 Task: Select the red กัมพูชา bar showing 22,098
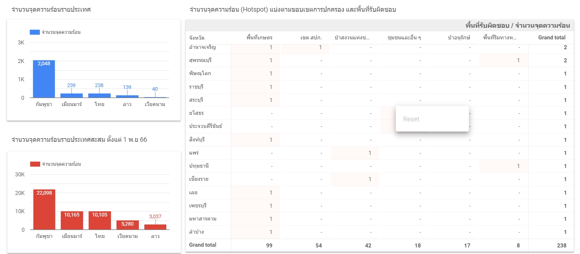coord(44,210)
